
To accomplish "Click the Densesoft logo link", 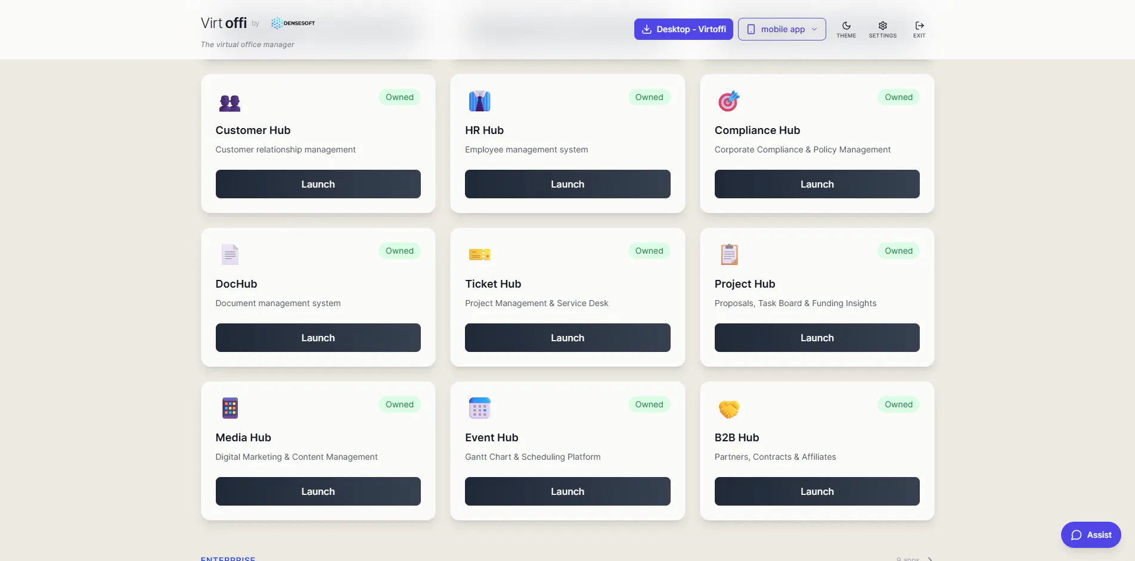I will click(x=293, y=23).
